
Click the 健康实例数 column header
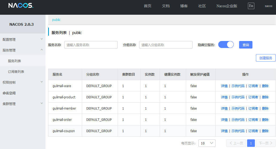click(x=172, y=74)
